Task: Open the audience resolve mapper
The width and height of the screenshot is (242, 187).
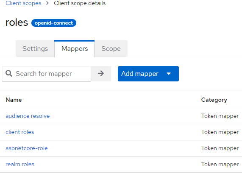Action: pos(28,116)
